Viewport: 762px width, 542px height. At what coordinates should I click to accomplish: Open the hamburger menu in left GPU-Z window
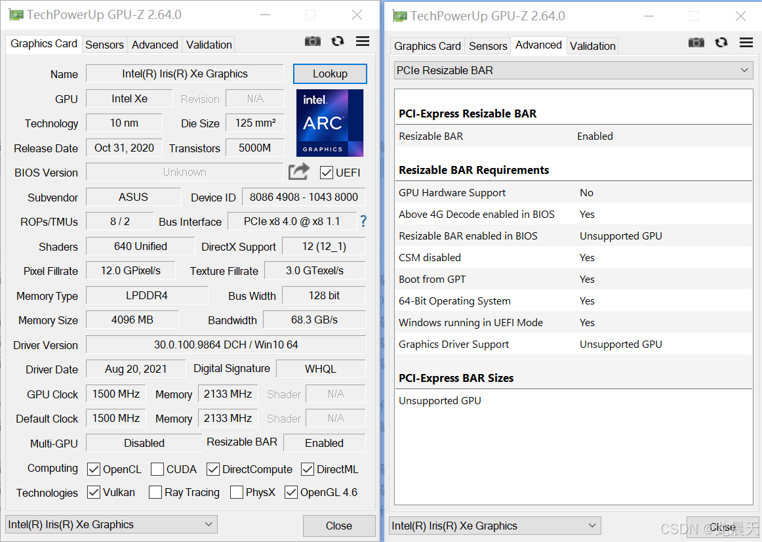[x=363, y=41]
